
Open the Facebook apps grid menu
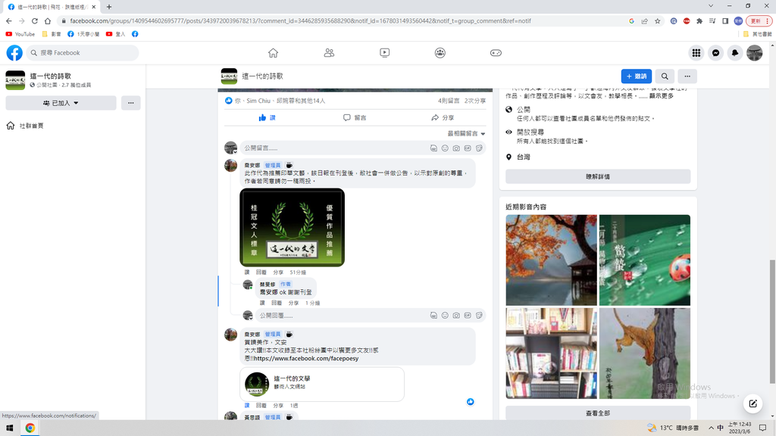[696, 53]
